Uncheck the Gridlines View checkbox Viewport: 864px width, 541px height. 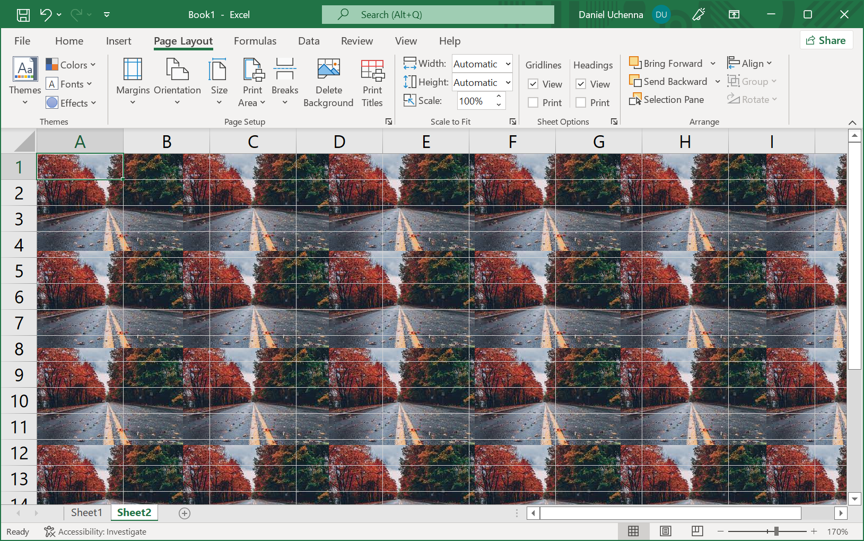tap(534, 84)
